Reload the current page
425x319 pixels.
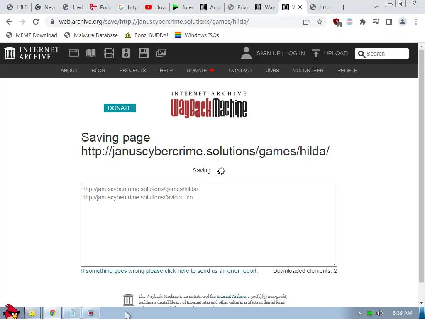(36, 22)
